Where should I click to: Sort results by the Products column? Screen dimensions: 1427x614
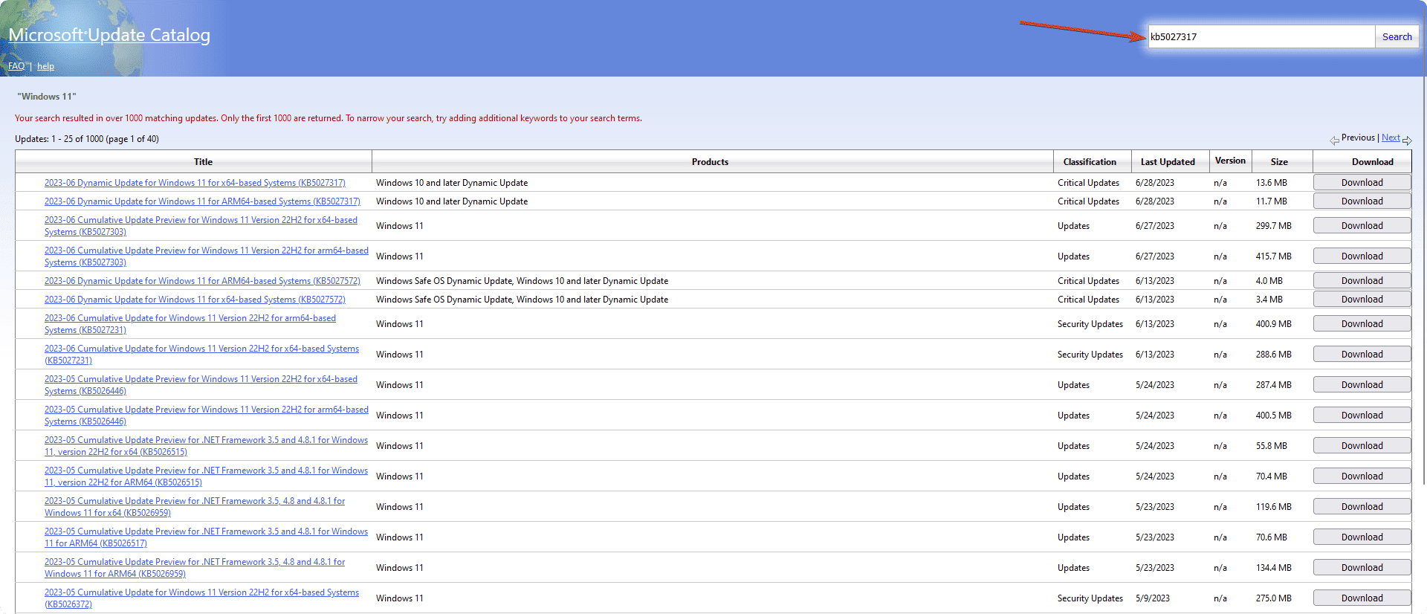click(x=710, y=162)
